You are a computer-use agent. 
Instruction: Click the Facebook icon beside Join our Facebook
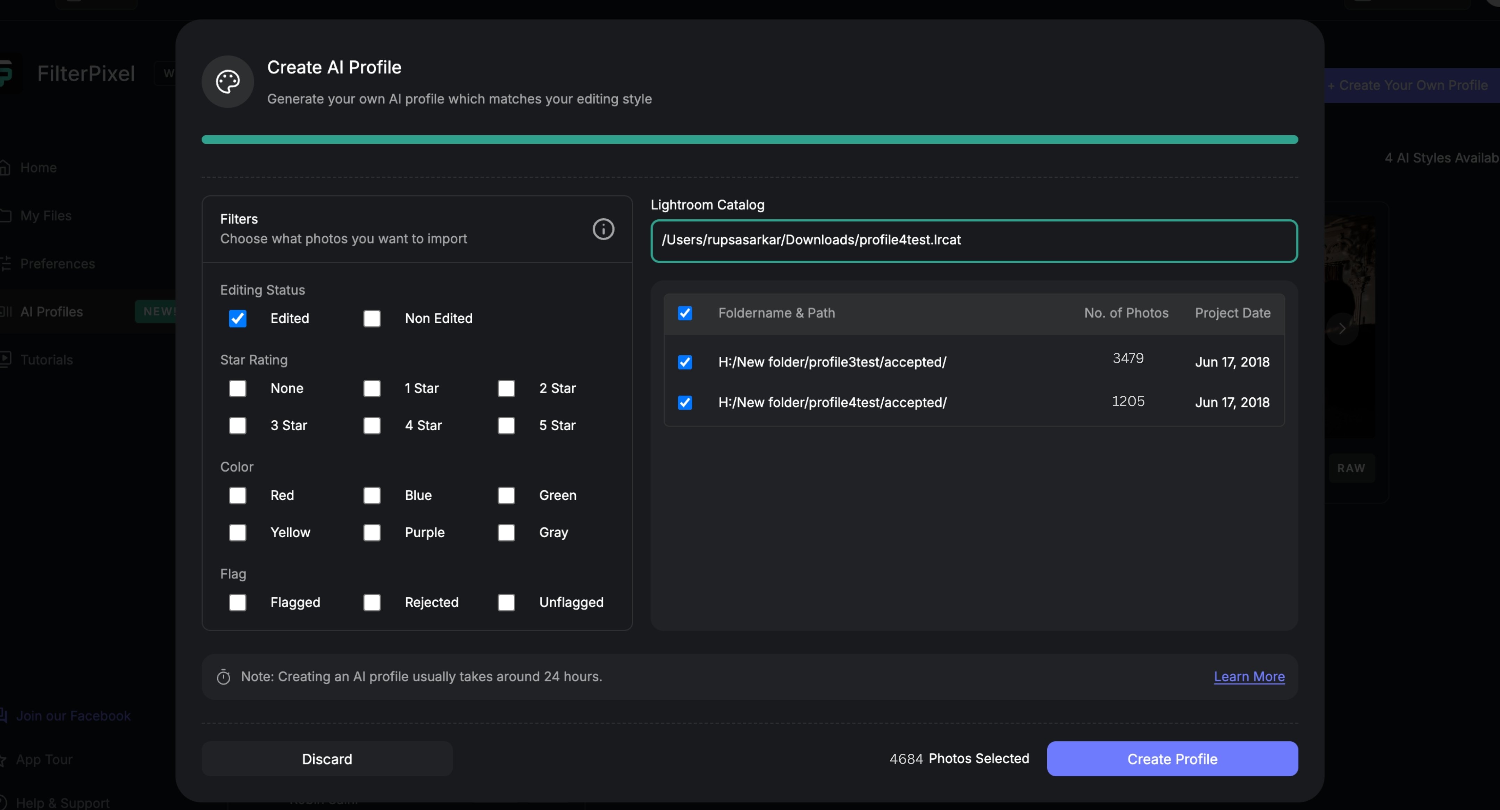coord(3,715)
